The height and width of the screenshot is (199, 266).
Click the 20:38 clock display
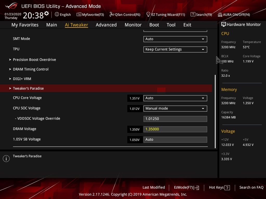[x=33, y=16]
